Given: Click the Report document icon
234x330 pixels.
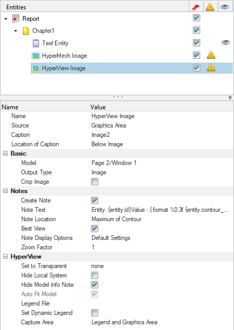Looking at the screenshot, I should (x=16, y=19).
